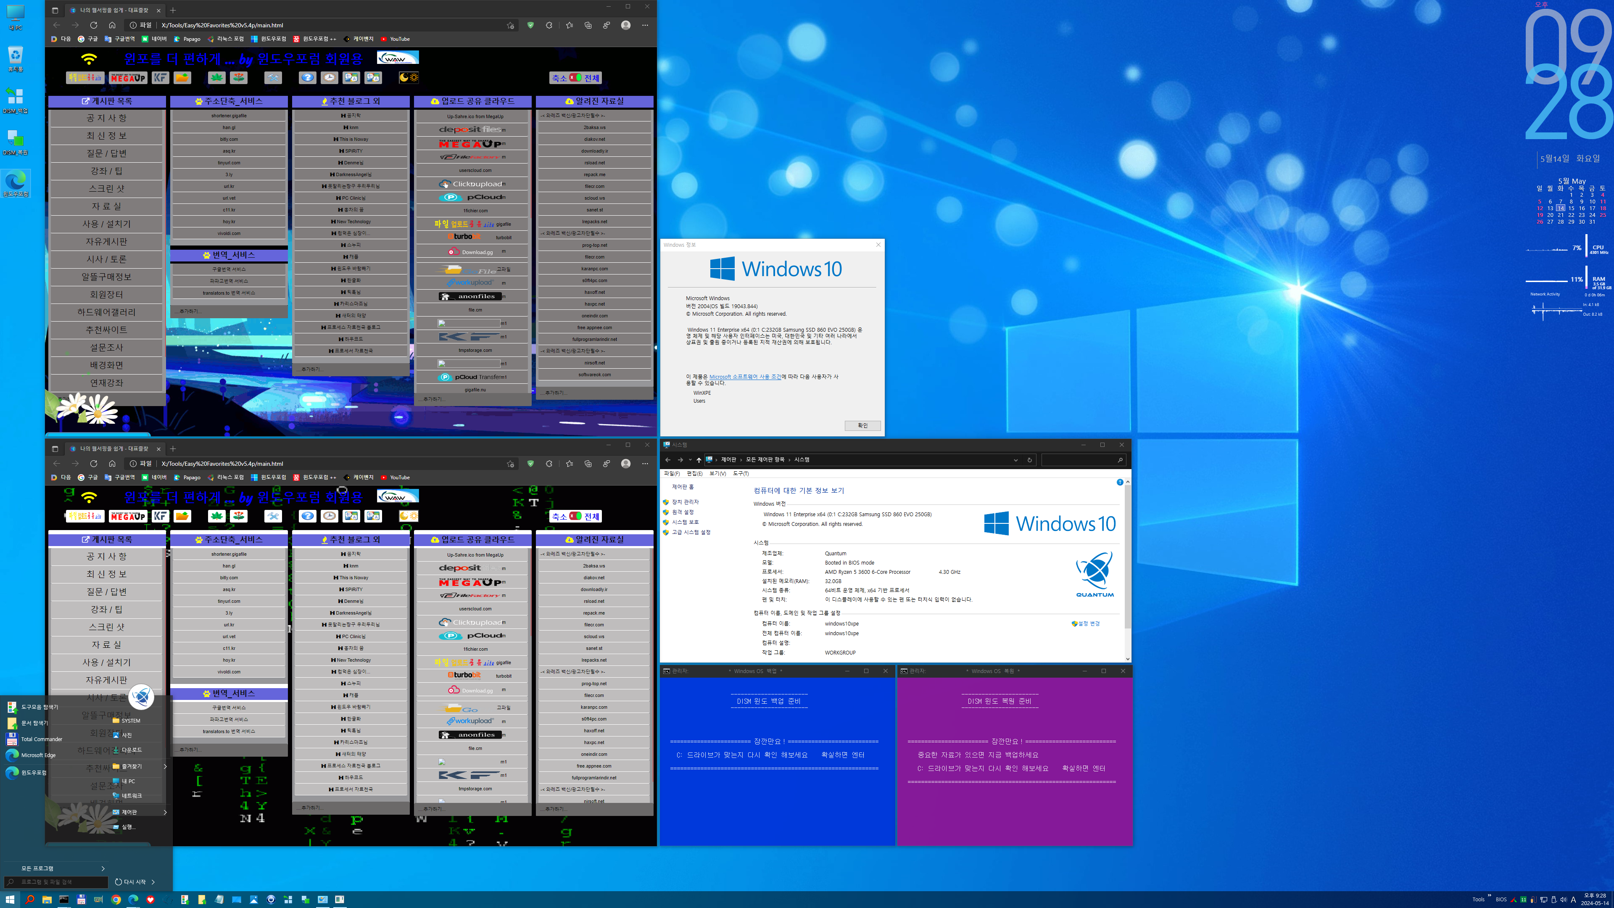1614x908 pixels.
Task: Click shortener.gigafile in upper Edge page
Action: coord(229,116)
